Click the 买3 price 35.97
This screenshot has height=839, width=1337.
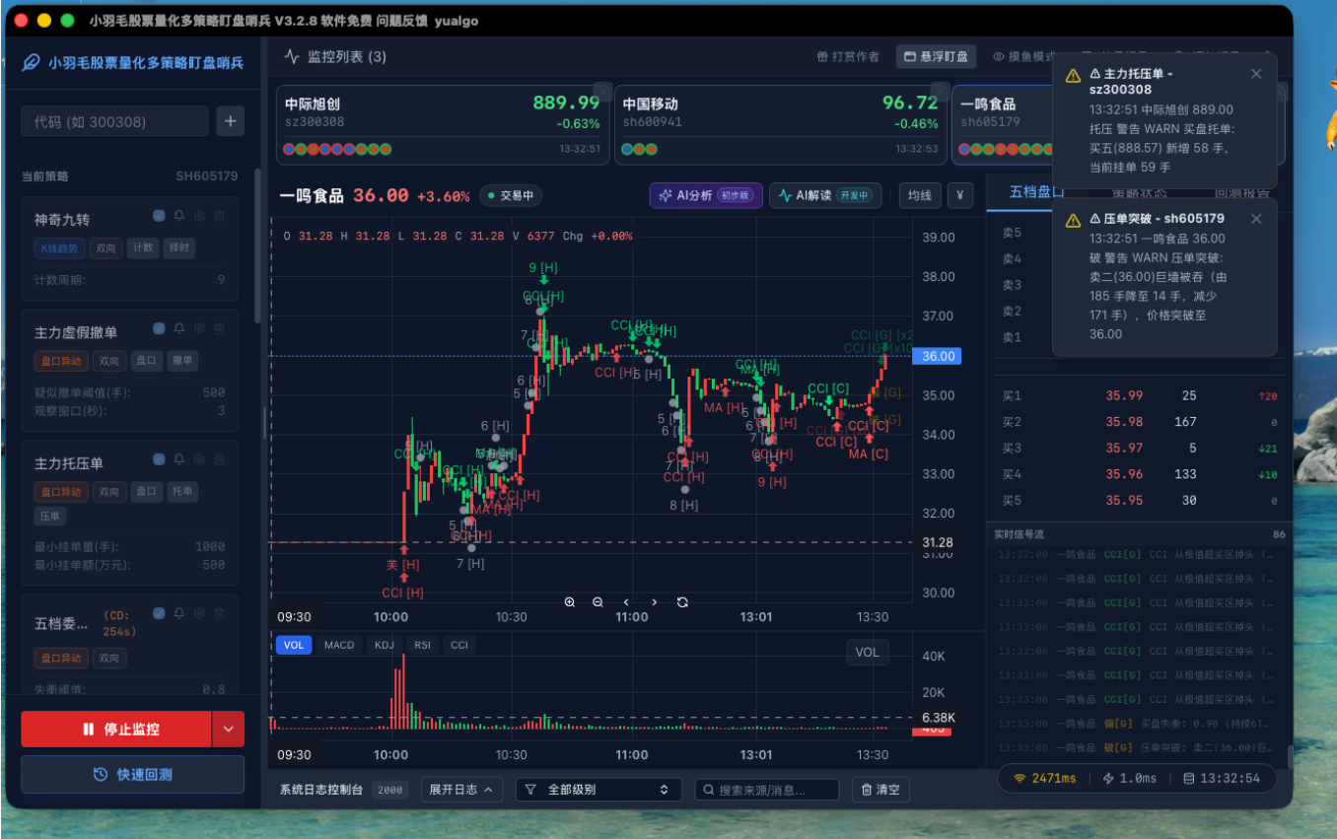[1124, 449]
